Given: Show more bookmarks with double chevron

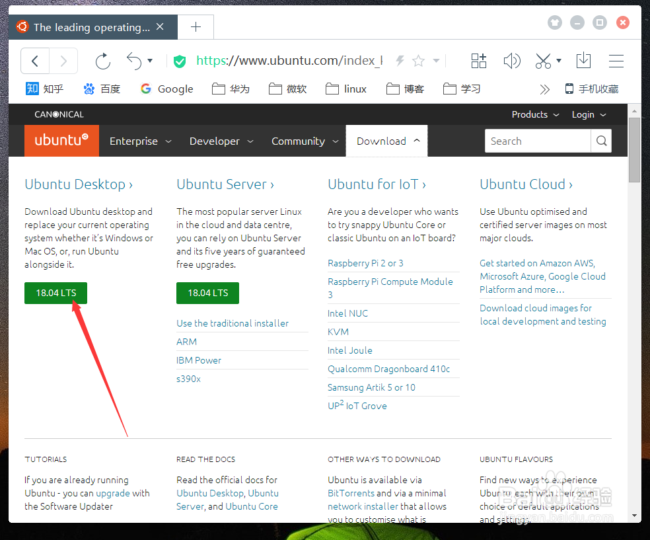Looking at the screenshot, I should (x=545, y=89).
